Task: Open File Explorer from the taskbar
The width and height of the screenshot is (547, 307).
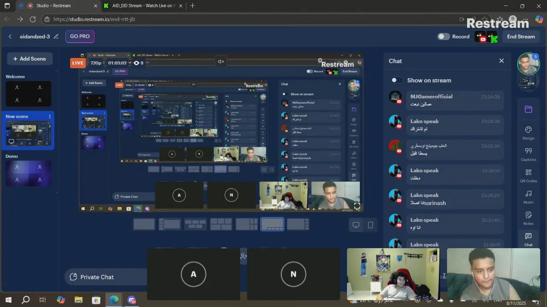Action: click(x=78, y=300)
